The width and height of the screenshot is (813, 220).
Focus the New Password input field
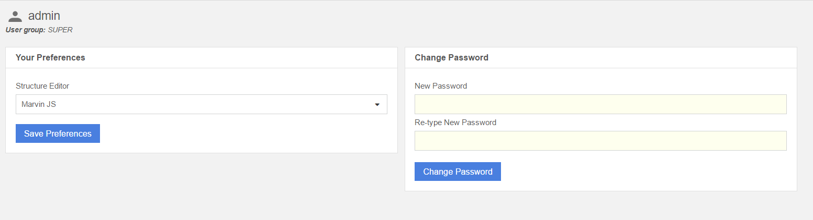click(x=600, y=104)
